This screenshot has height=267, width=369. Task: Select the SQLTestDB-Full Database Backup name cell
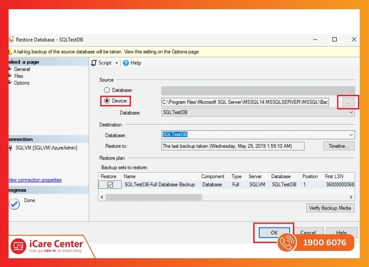(160, 185)
